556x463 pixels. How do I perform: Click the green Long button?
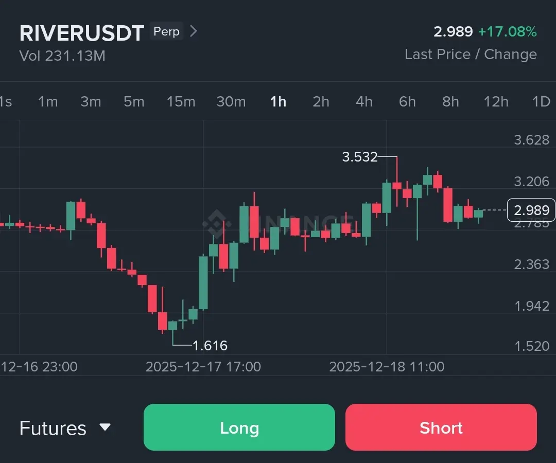point(239,427)
